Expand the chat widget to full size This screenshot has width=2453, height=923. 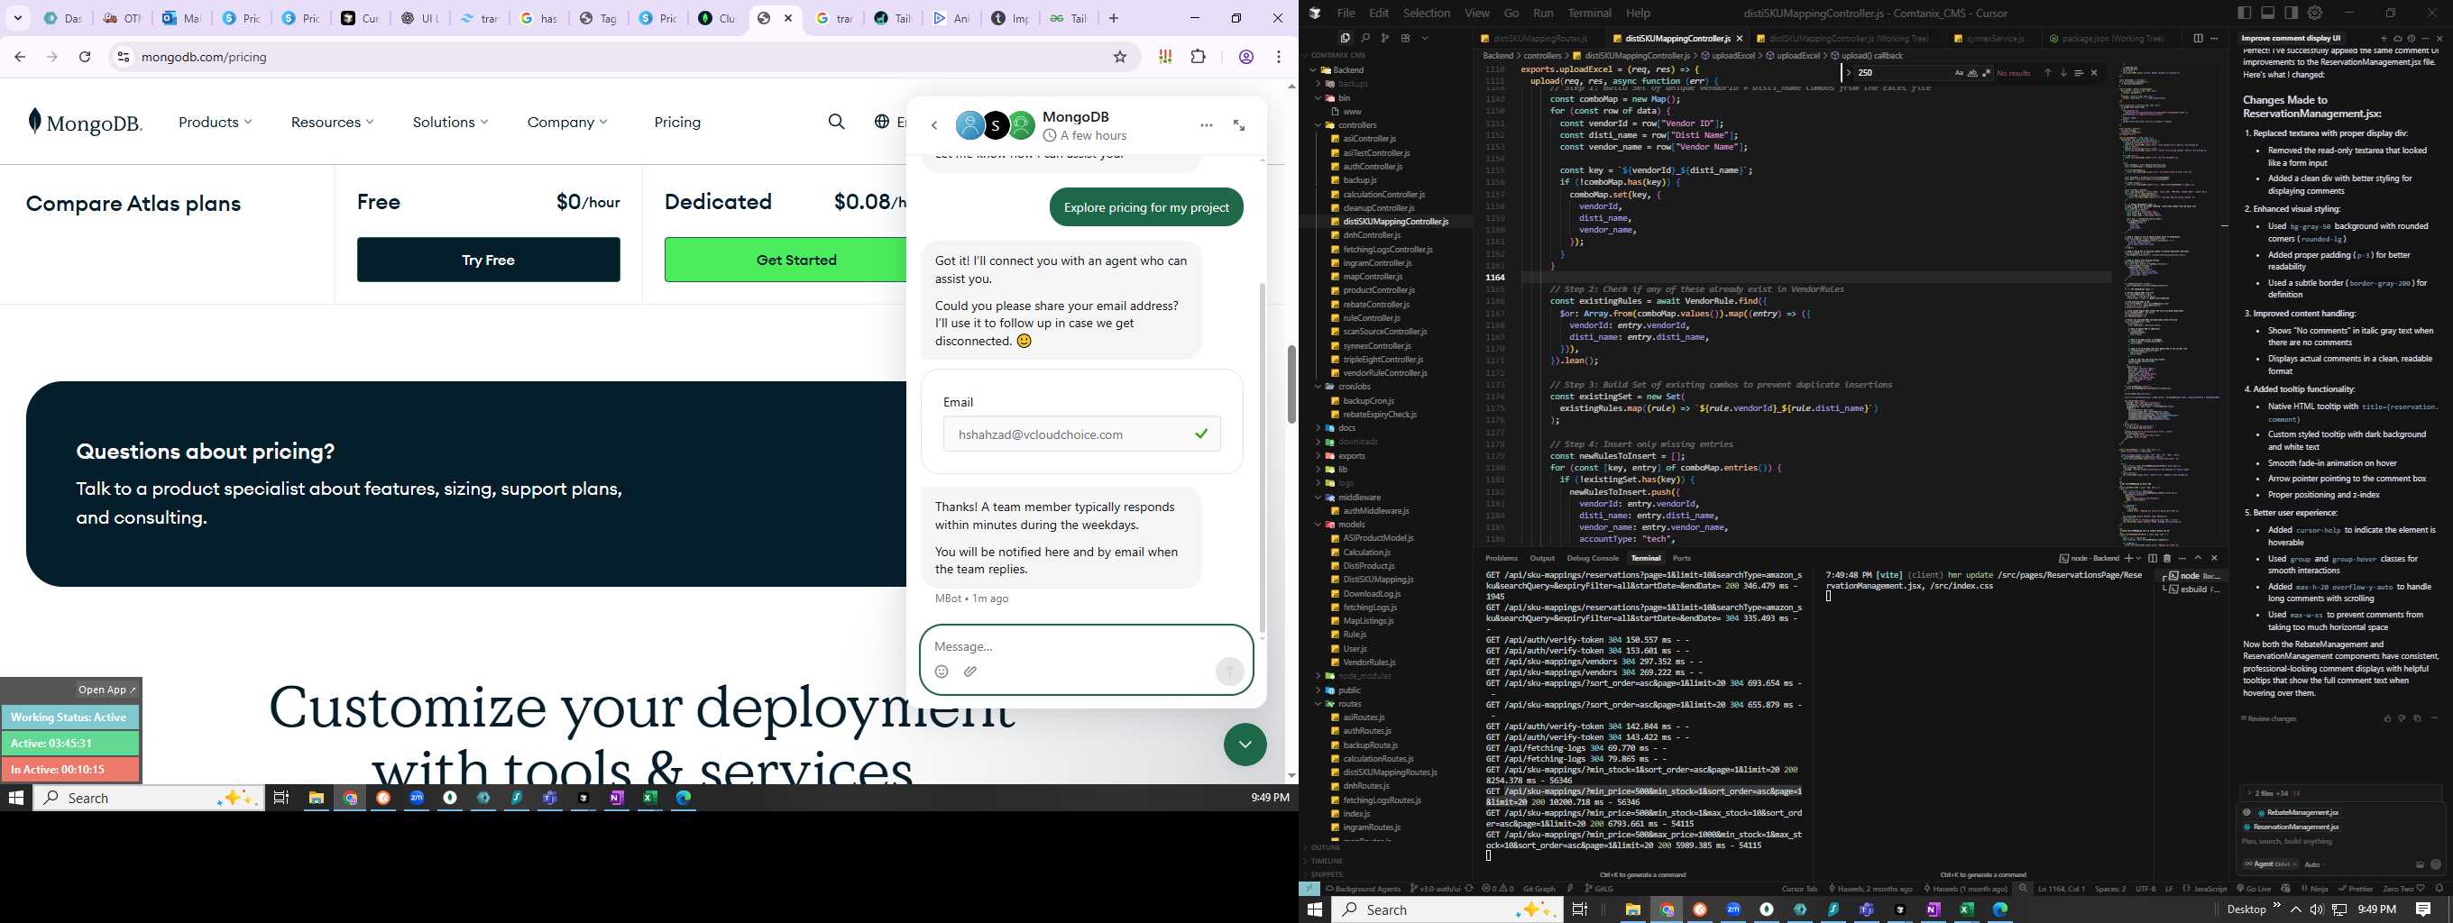pos(1239,125)
